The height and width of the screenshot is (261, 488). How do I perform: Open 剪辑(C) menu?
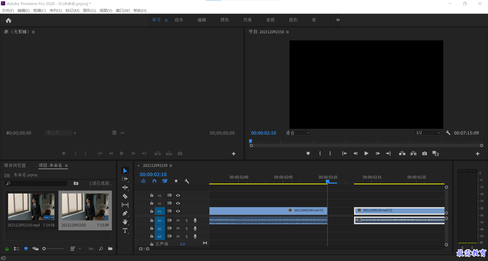(39, 10)
